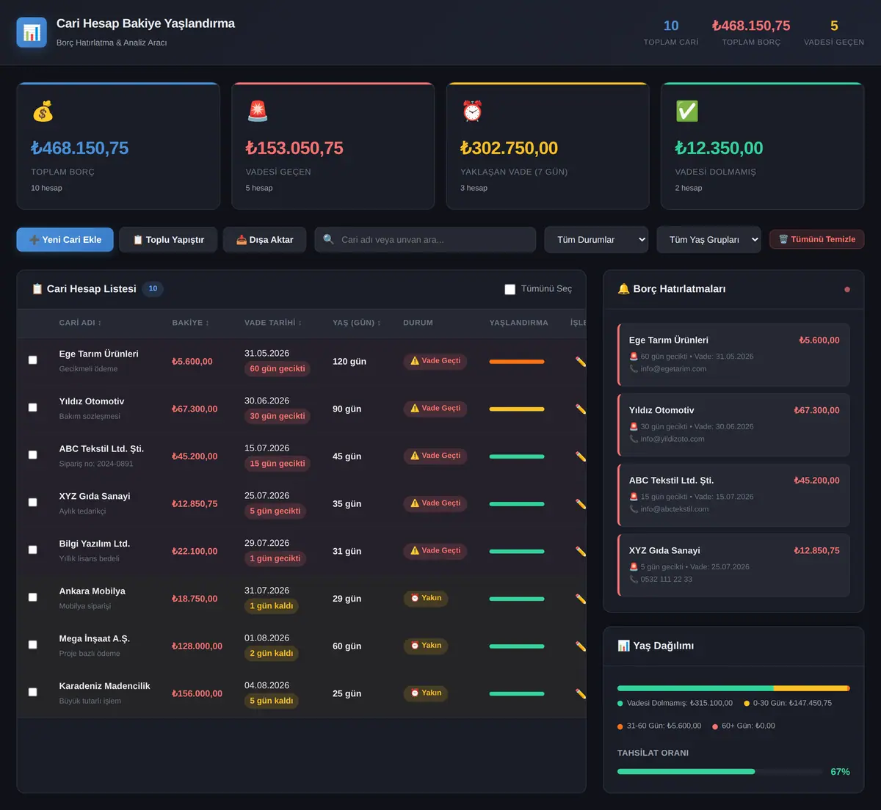Viewport: 881px width, 810px height.
Task: Click the "60 gün gecikti" overdue badge
Action: [x=278, y=369]
